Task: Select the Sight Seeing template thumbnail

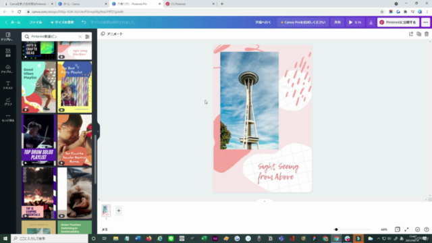Action: point(75,51)
